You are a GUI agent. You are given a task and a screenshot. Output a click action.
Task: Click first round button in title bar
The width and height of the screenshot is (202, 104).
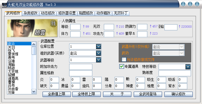tap(183, 4)
